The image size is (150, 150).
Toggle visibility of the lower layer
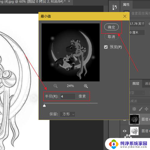124,131
